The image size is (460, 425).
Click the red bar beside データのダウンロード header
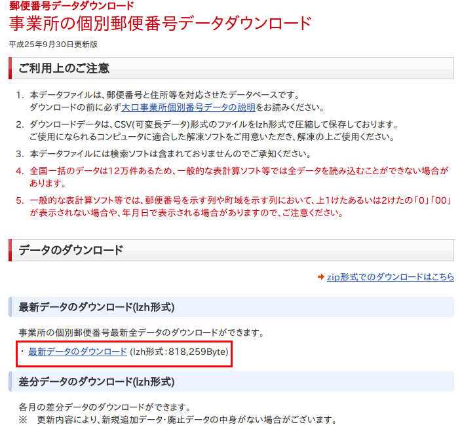pyautogui.click(x=10, y=250)
